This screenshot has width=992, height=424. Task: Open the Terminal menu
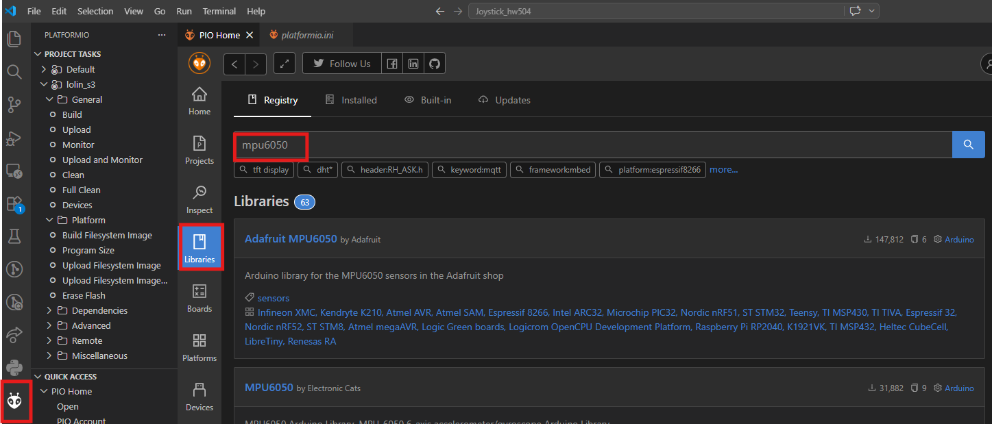[x=219, y=11]
